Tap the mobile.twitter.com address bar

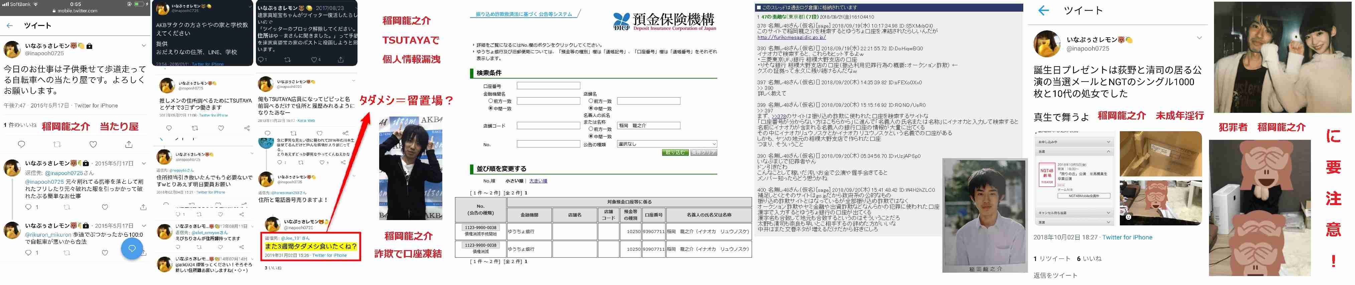click(x=75, y=11)
